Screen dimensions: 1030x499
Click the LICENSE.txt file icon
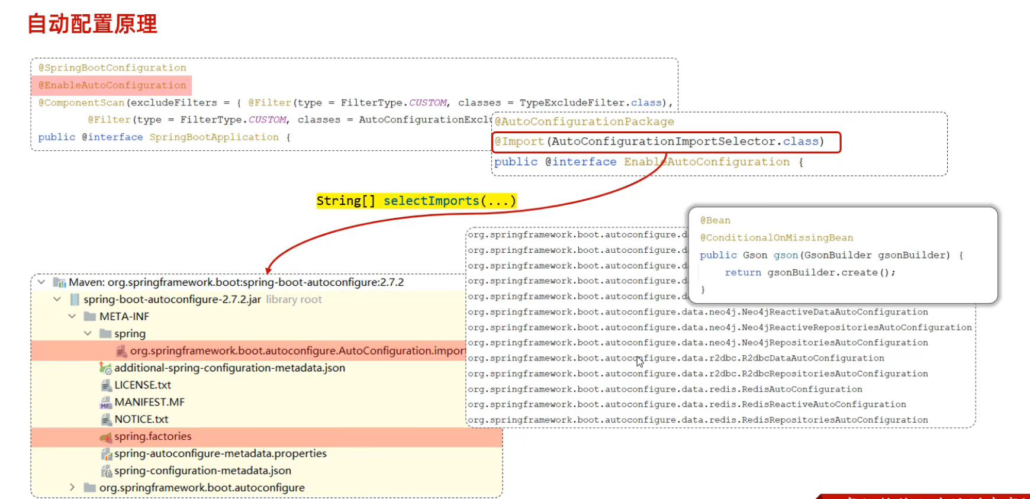point(106,385)
